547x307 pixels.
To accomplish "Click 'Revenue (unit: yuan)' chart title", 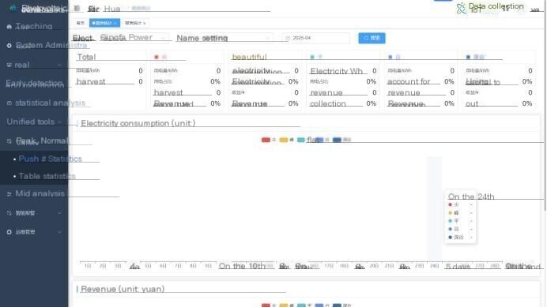I will 123,289.
